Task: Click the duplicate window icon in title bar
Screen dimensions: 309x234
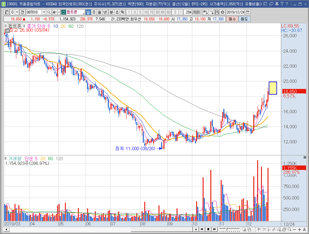Action: point(271,4)
